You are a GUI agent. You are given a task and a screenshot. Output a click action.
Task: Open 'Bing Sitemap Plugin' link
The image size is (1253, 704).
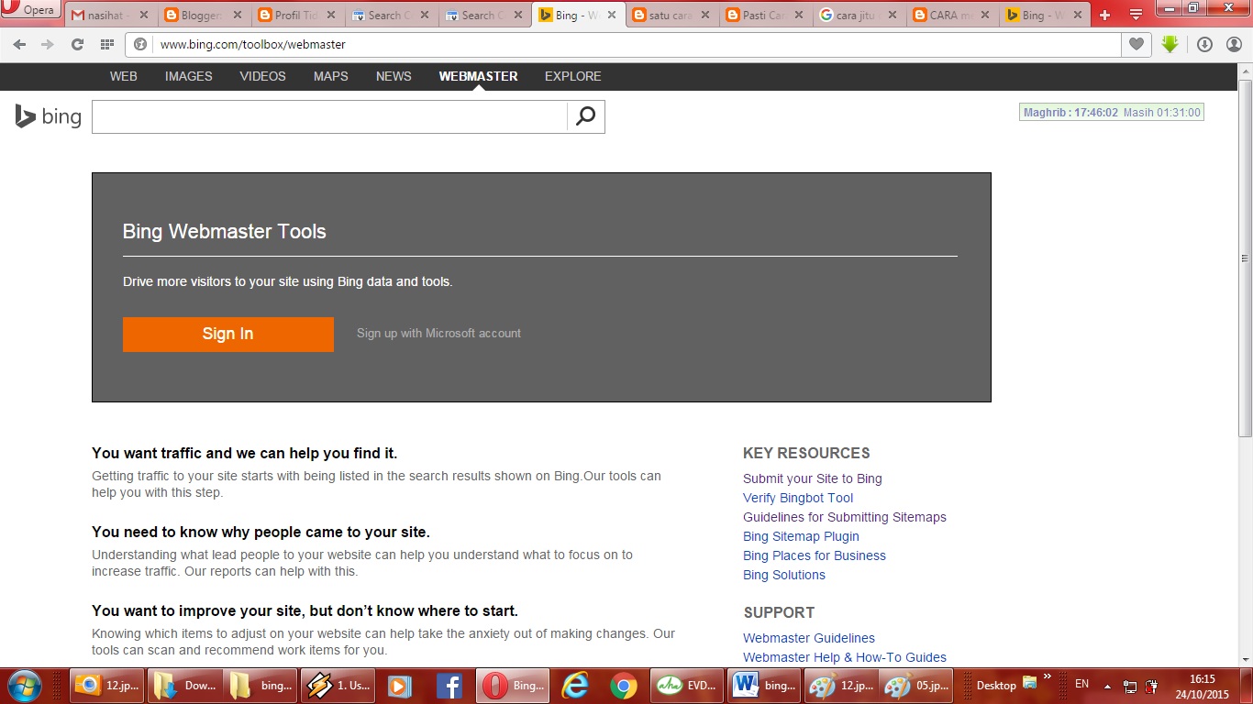[x=802, y=536]
